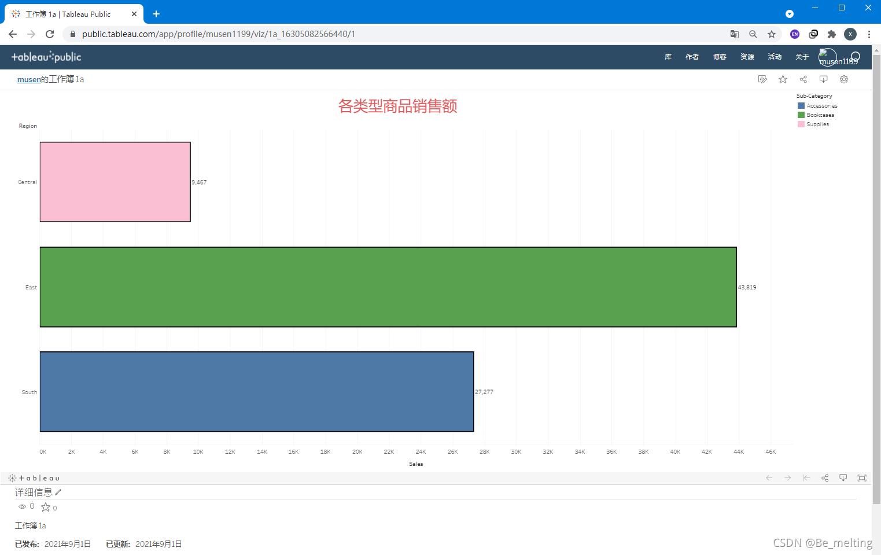The image size is (881, 555).
Task: Open musen1199 profile avatar
Action: pos(828,57)
